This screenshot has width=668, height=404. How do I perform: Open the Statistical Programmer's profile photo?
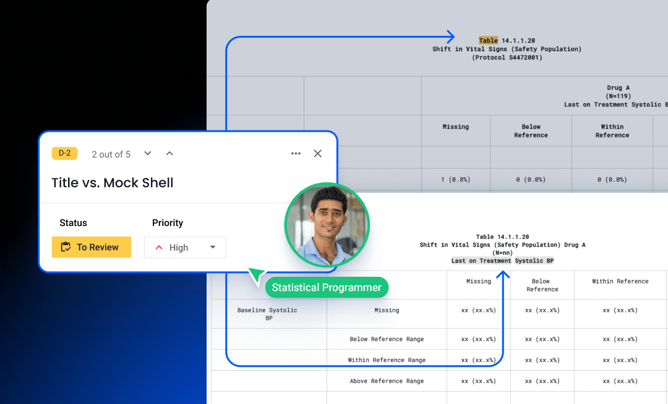coord(327,225)
